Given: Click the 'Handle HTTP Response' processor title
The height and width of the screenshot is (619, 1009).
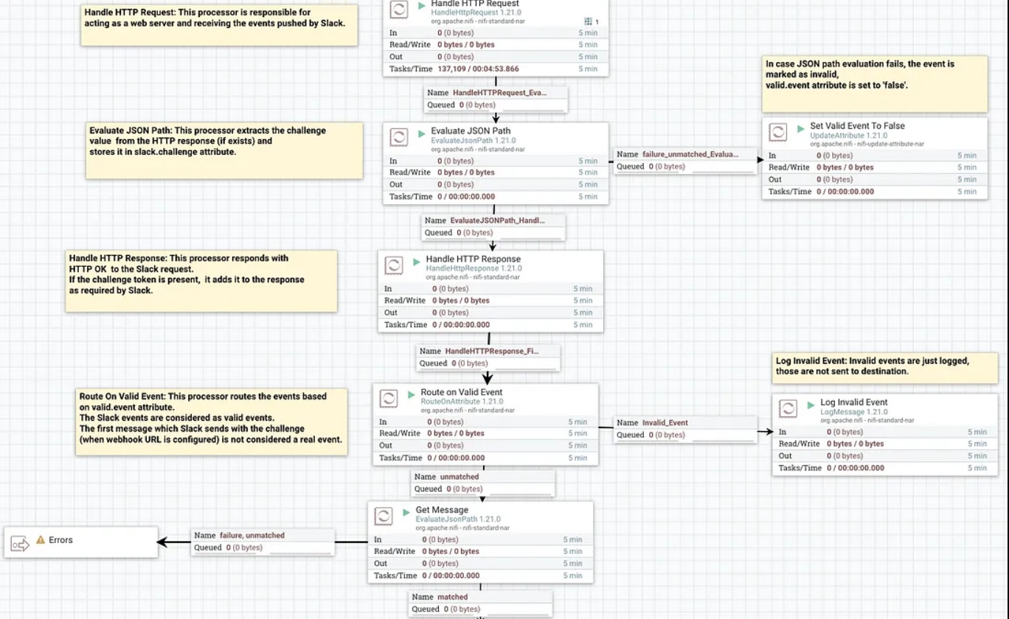Looking at the screenshot, I should [x=474, y=259].
